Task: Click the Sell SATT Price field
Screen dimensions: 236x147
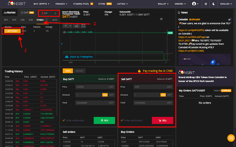Action: point(153,87)
